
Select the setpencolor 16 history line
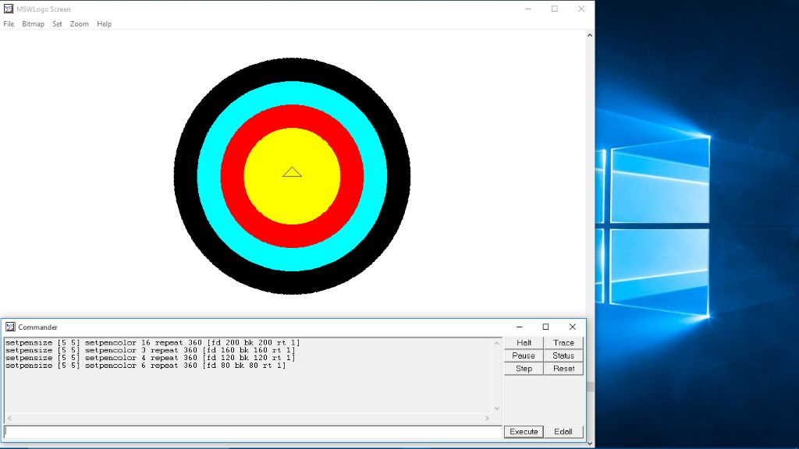[152, 343]
